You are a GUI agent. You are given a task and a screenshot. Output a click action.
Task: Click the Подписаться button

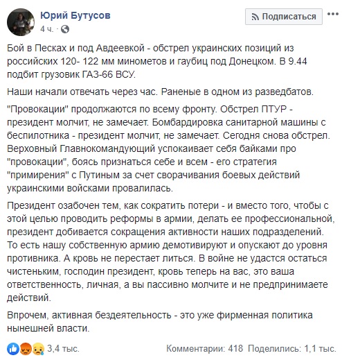[x=284, y=17]
